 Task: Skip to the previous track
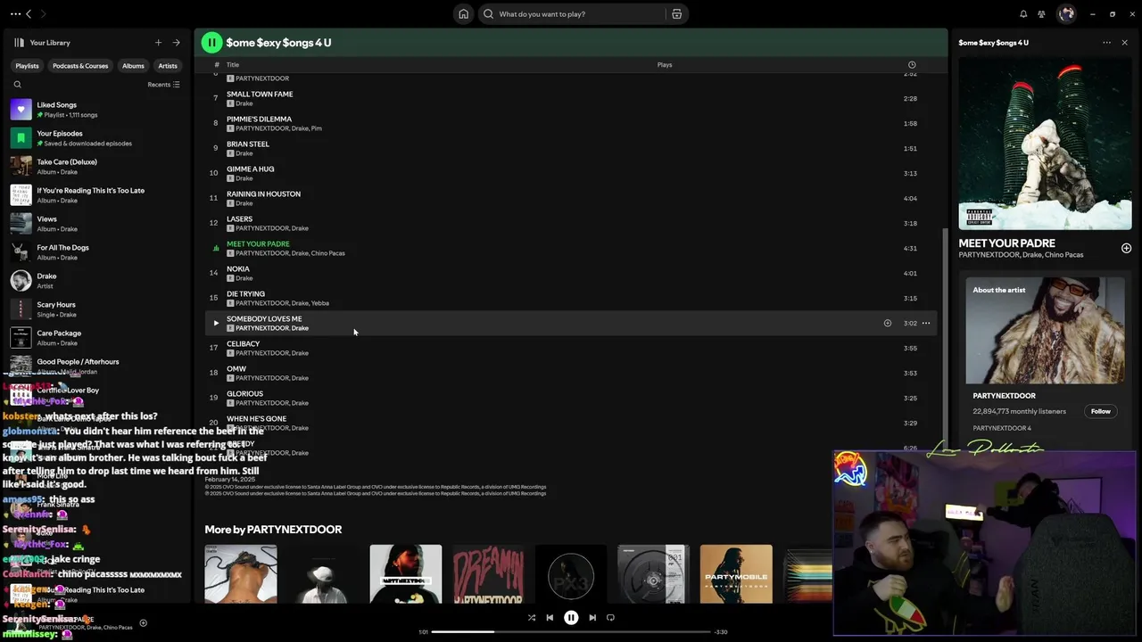(x=550, y=617)
